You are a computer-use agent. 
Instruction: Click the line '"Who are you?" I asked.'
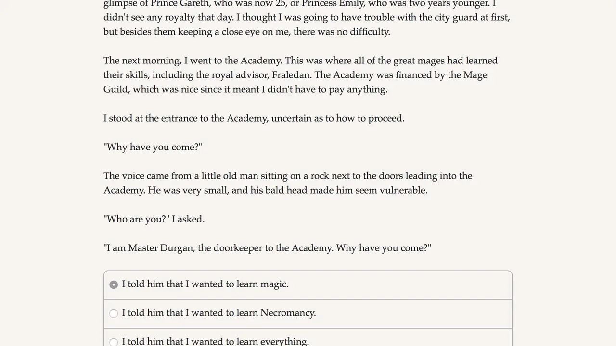(x=154, y=219)
